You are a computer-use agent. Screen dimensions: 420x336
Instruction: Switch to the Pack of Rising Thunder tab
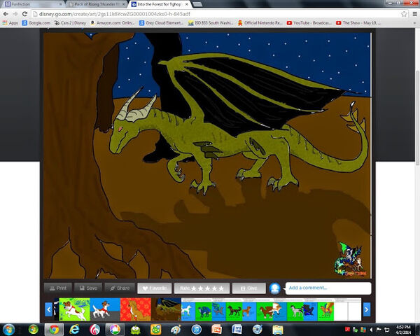coord(97,4)
